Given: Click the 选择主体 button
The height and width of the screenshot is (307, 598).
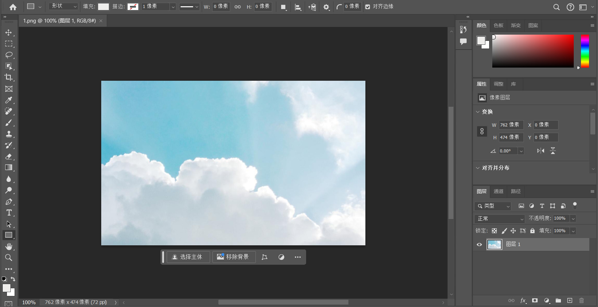Looking at the screenshot, I should (x=188, y=257).
